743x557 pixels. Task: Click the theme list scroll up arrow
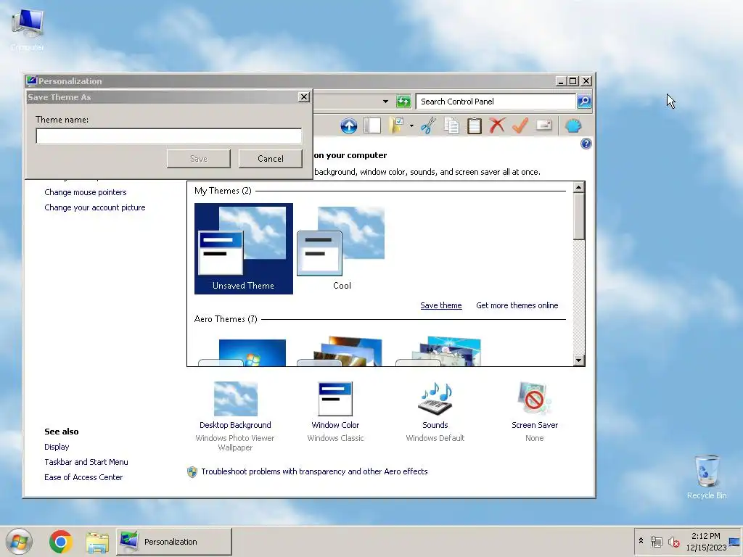point(578,188)
